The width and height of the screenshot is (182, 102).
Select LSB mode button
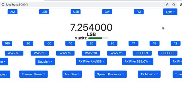[x=44, y=12]
